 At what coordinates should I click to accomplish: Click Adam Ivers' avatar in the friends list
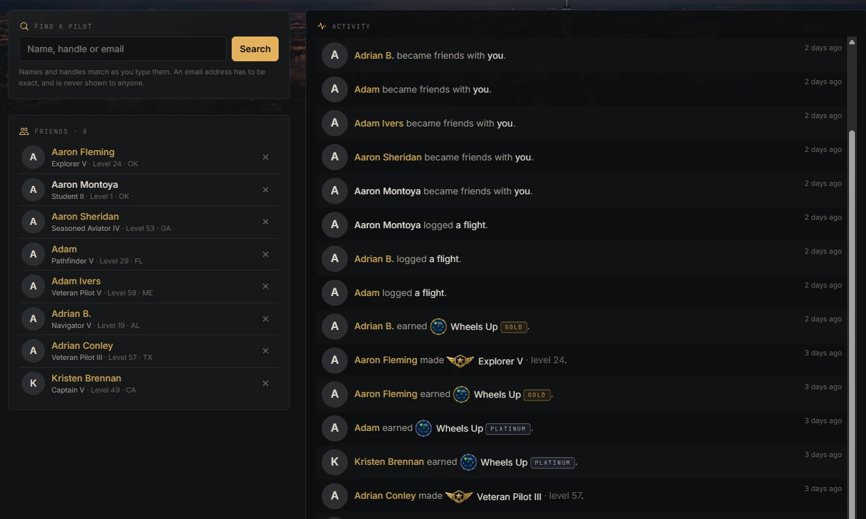coord(33,286)
